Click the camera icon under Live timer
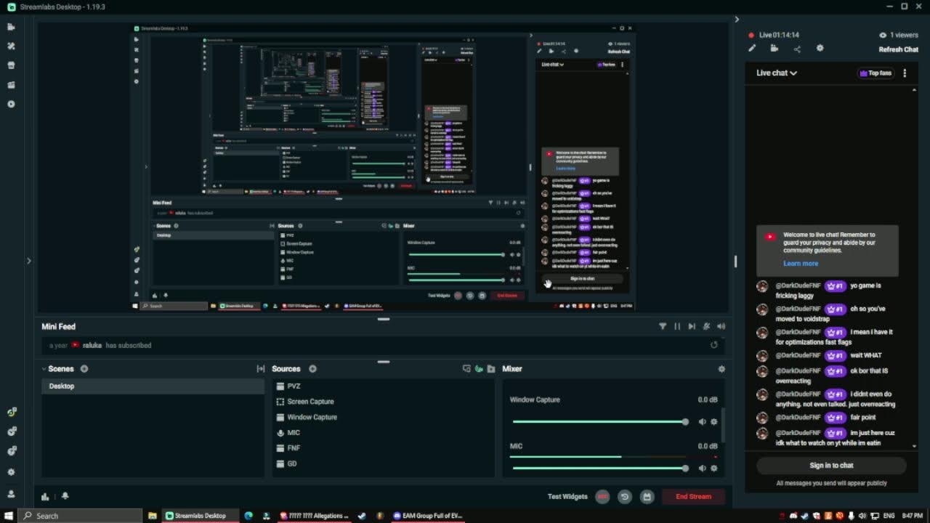This screenshot has height=523, width=930. (x=775, y=49)
